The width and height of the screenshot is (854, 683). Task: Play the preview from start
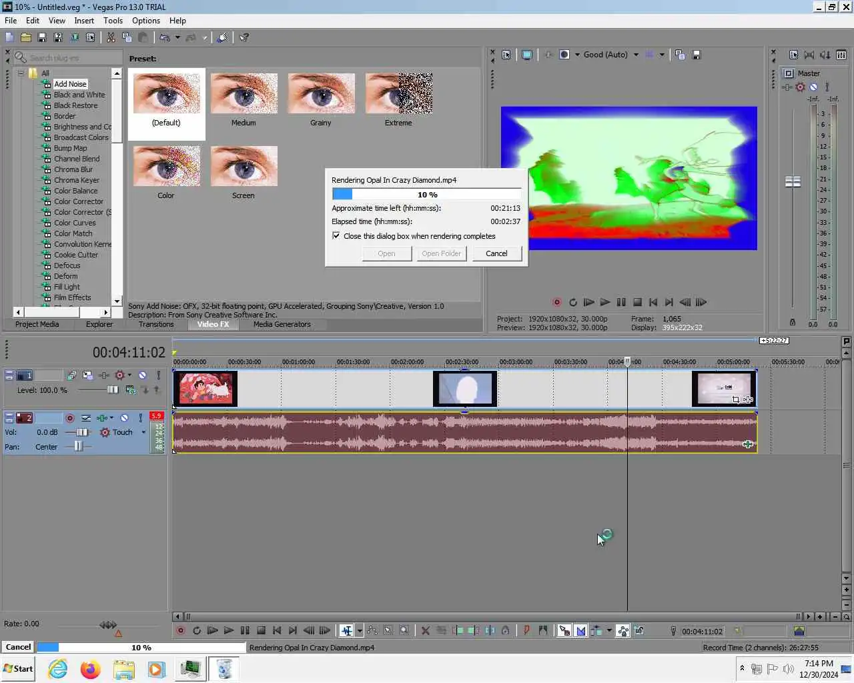click(588, 302)
